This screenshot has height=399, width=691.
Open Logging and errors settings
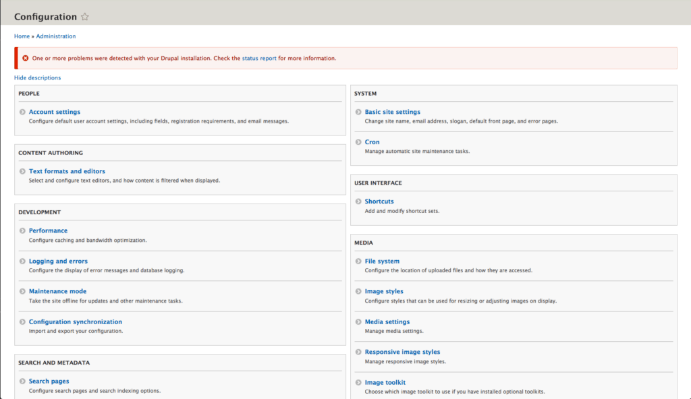tap(59, 261)
